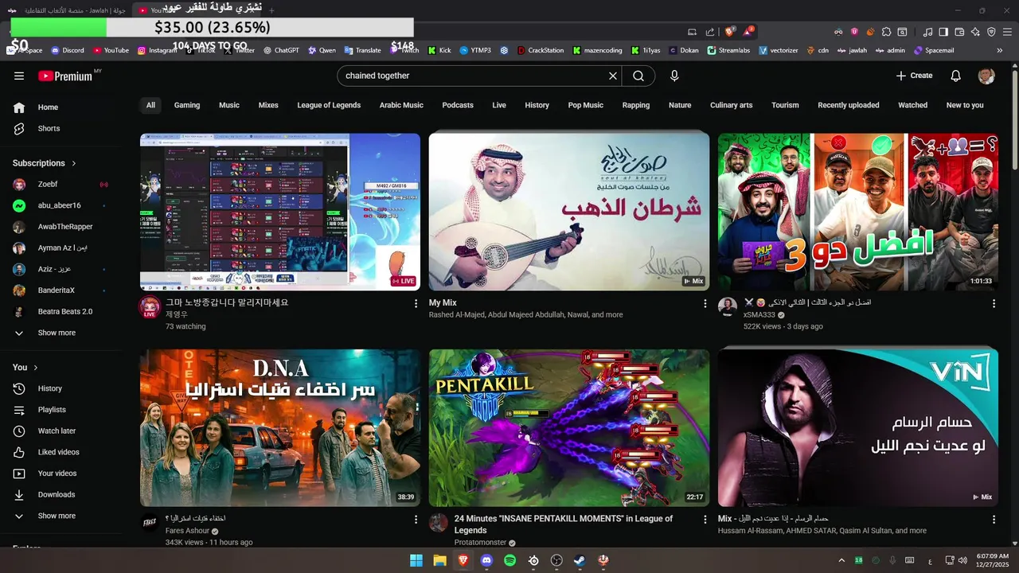
Task: Show hidden system tray icons
Action: (x=841, y=560)
